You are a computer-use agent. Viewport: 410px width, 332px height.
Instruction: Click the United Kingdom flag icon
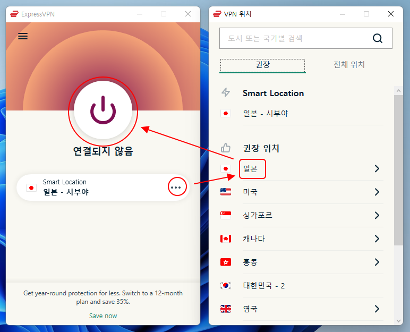pyautogui.click(x=226, y=309)
